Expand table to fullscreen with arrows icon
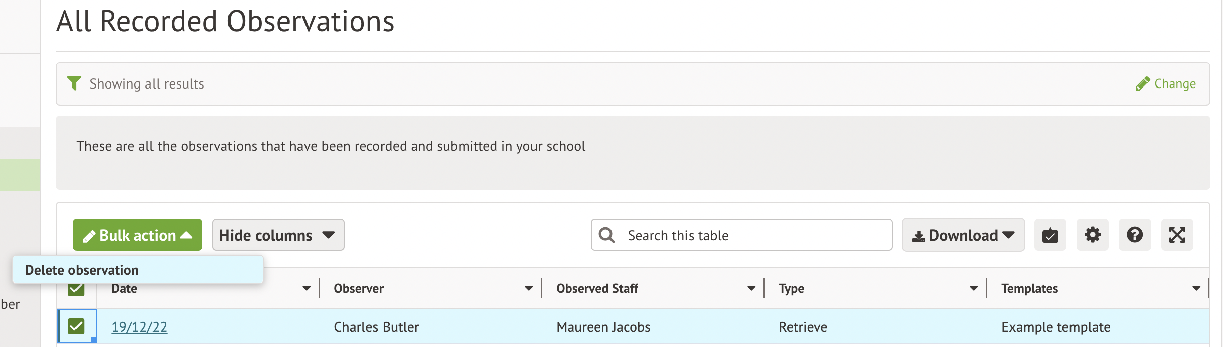The width and height of the screenshot is (1223, 347). [1177, 235]
